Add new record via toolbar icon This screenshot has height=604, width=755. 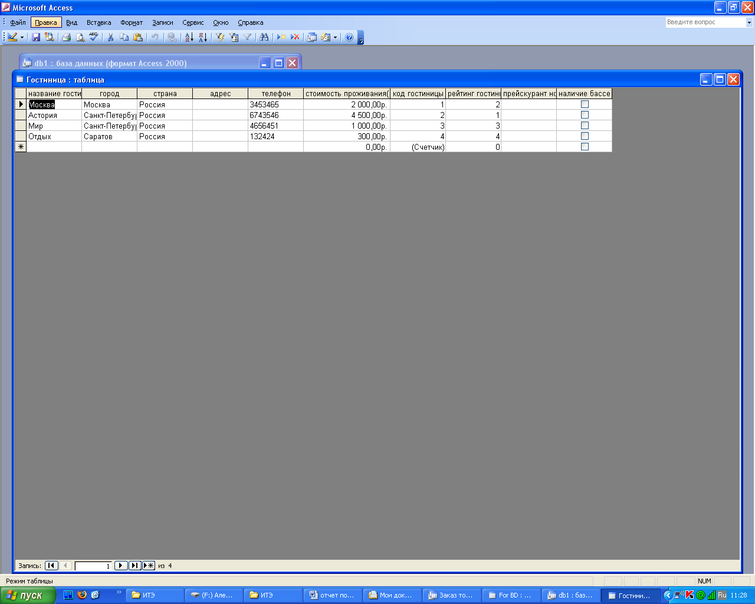(x=281, y=37)
